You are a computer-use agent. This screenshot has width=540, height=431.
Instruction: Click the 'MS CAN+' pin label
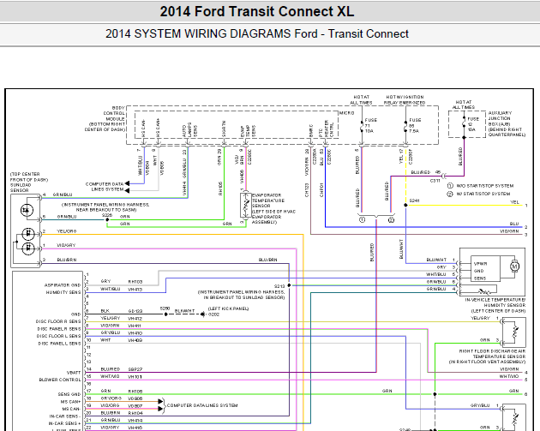[x=70, y=402]
